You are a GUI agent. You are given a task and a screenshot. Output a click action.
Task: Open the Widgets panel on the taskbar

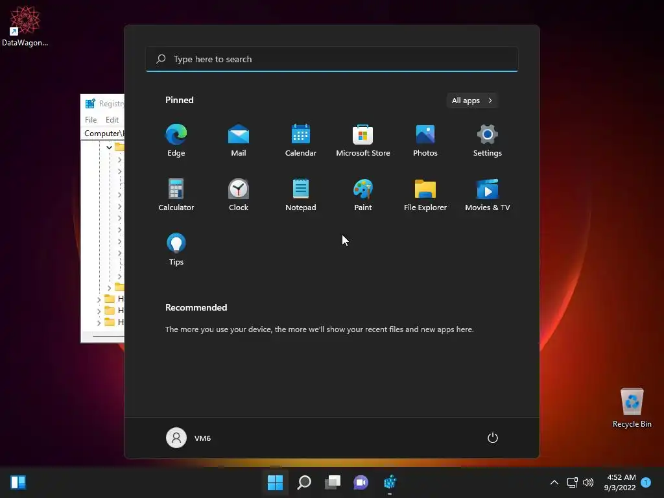point(18,482)
